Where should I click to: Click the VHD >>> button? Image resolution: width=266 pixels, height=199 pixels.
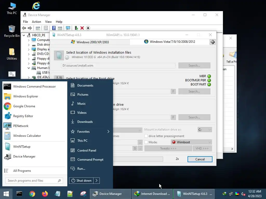[202, 148]
